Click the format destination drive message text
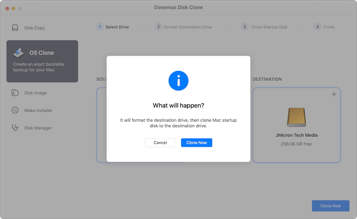 point(178,123)
